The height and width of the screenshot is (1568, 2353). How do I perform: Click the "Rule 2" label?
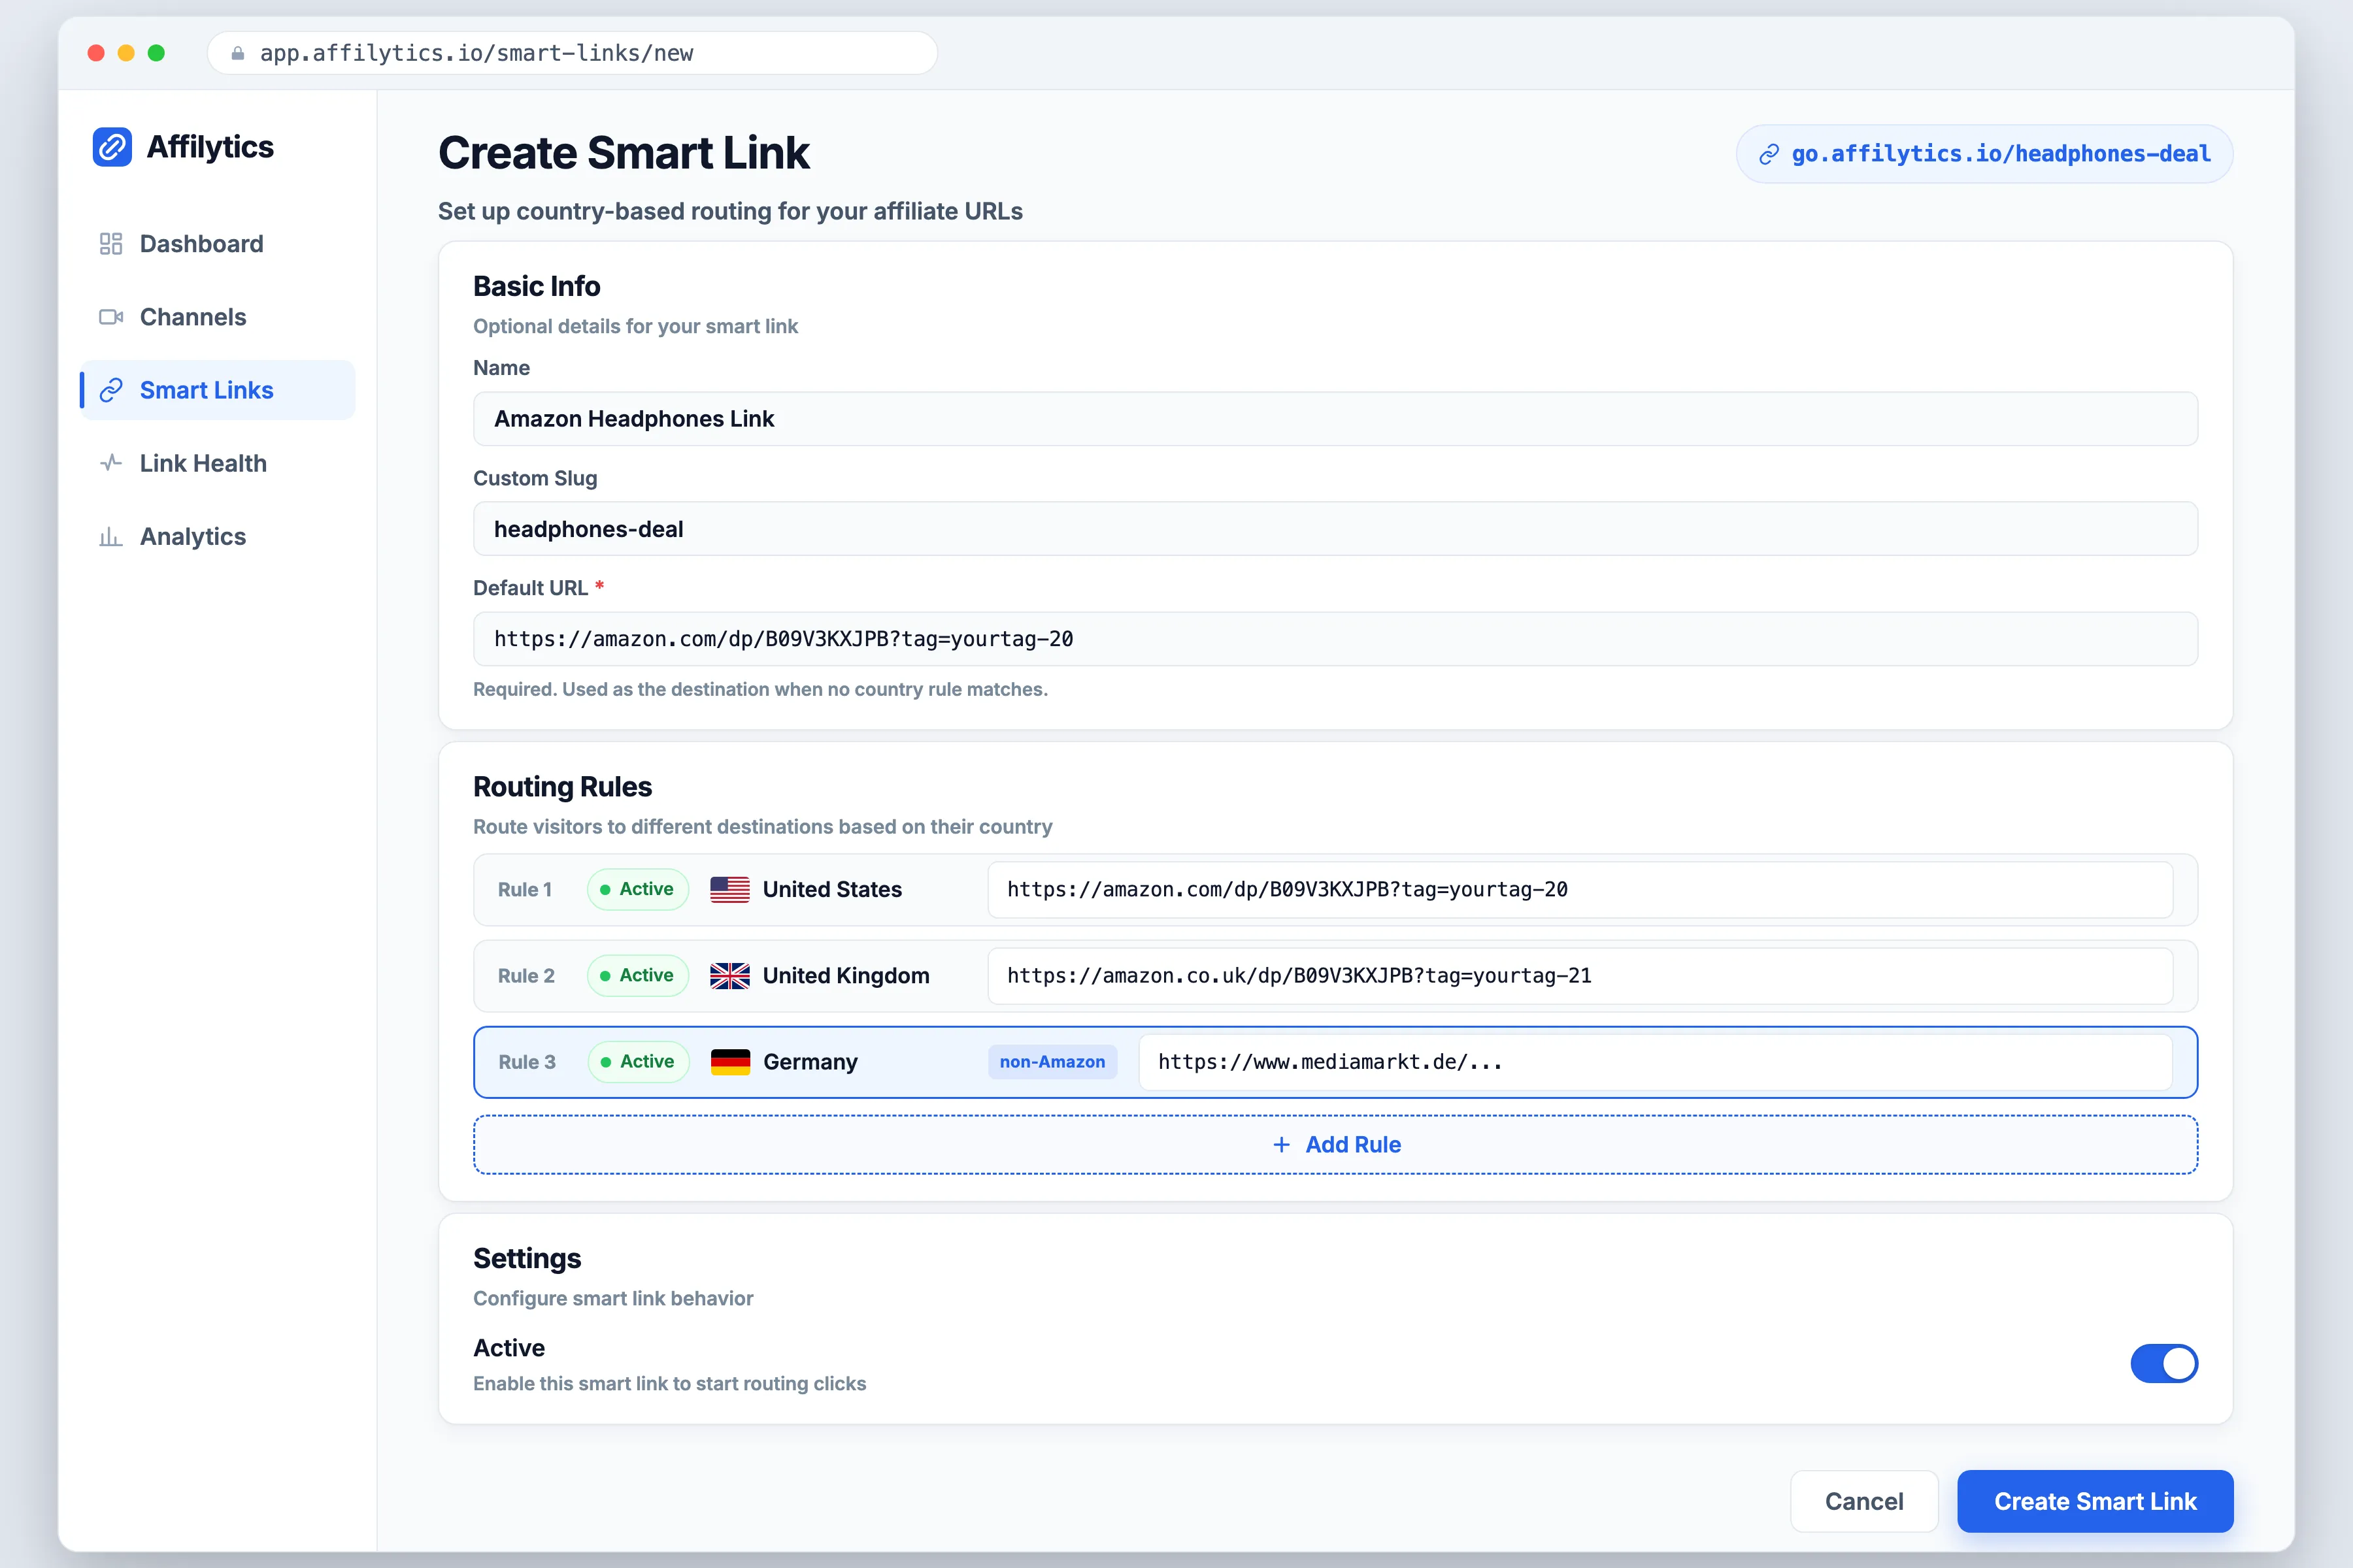[x=526, y=976]
